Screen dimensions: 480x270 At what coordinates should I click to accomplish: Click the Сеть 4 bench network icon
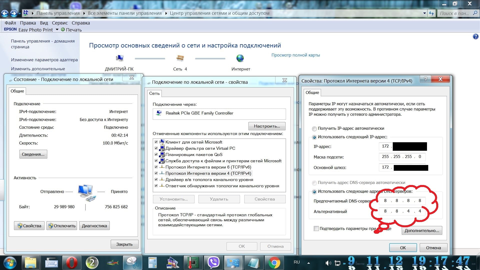click(180, 58)
